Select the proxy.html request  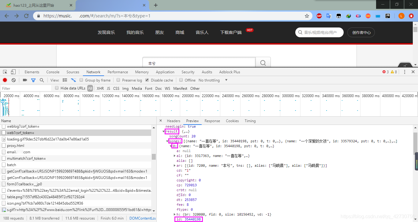(x=15, y=146)
